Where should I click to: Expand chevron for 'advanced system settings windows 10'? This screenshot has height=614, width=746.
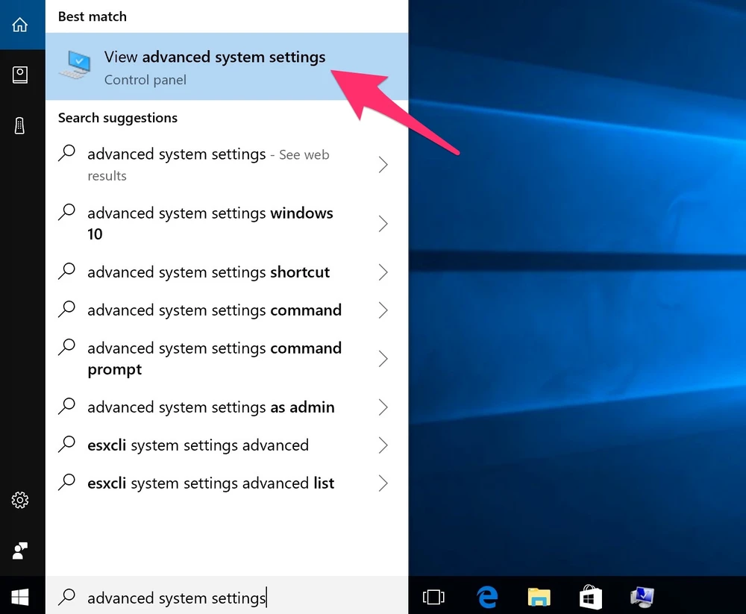click(383, 224)
